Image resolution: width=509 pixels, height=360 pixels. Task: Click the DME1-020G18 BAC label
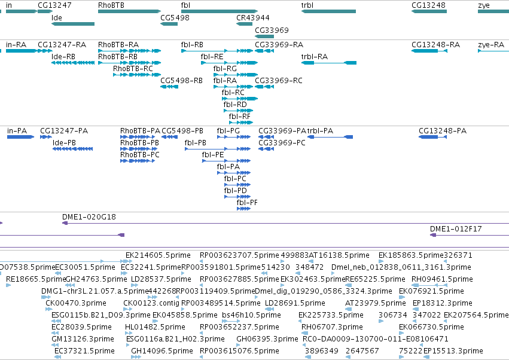[89, 217]
